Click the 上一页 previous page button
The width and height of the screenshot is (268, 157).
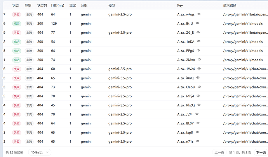[219, 152]
